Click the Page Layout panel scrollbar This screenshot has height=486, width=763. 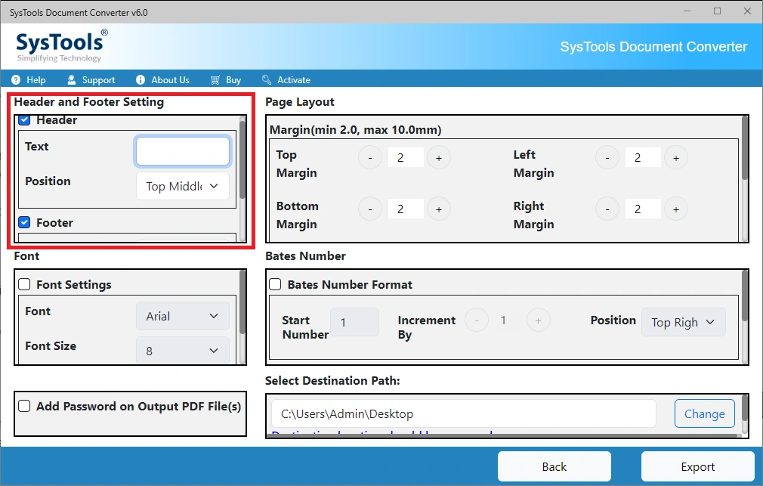(x=745, y=147)
